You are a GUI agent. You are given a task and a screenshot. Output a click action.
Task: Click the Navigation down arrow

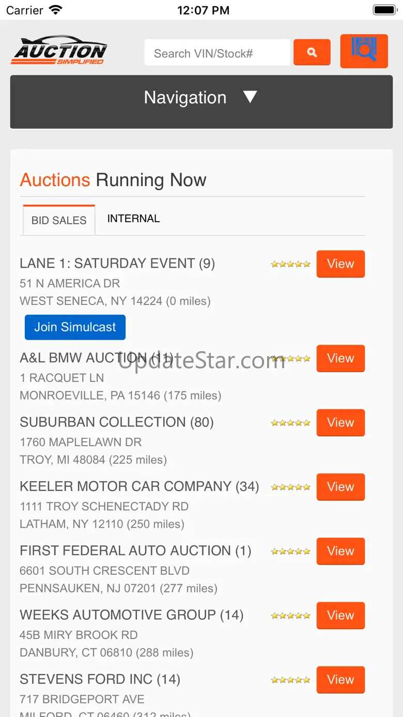pyautogui.click(x=250, y=97)
